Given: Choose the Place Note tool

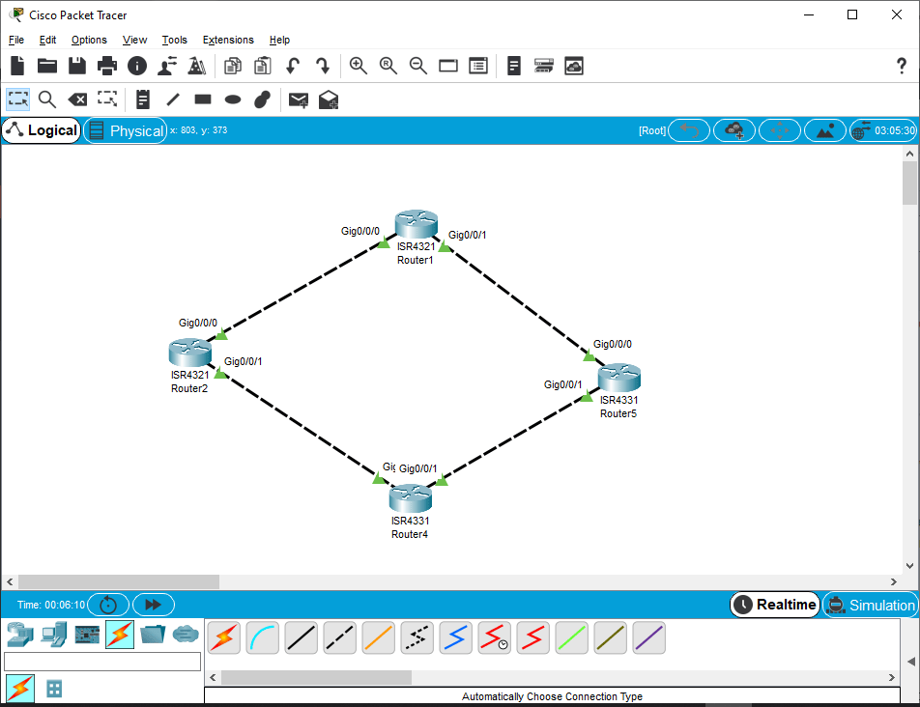Looking at the screenshot, I should tap(143, 99).
